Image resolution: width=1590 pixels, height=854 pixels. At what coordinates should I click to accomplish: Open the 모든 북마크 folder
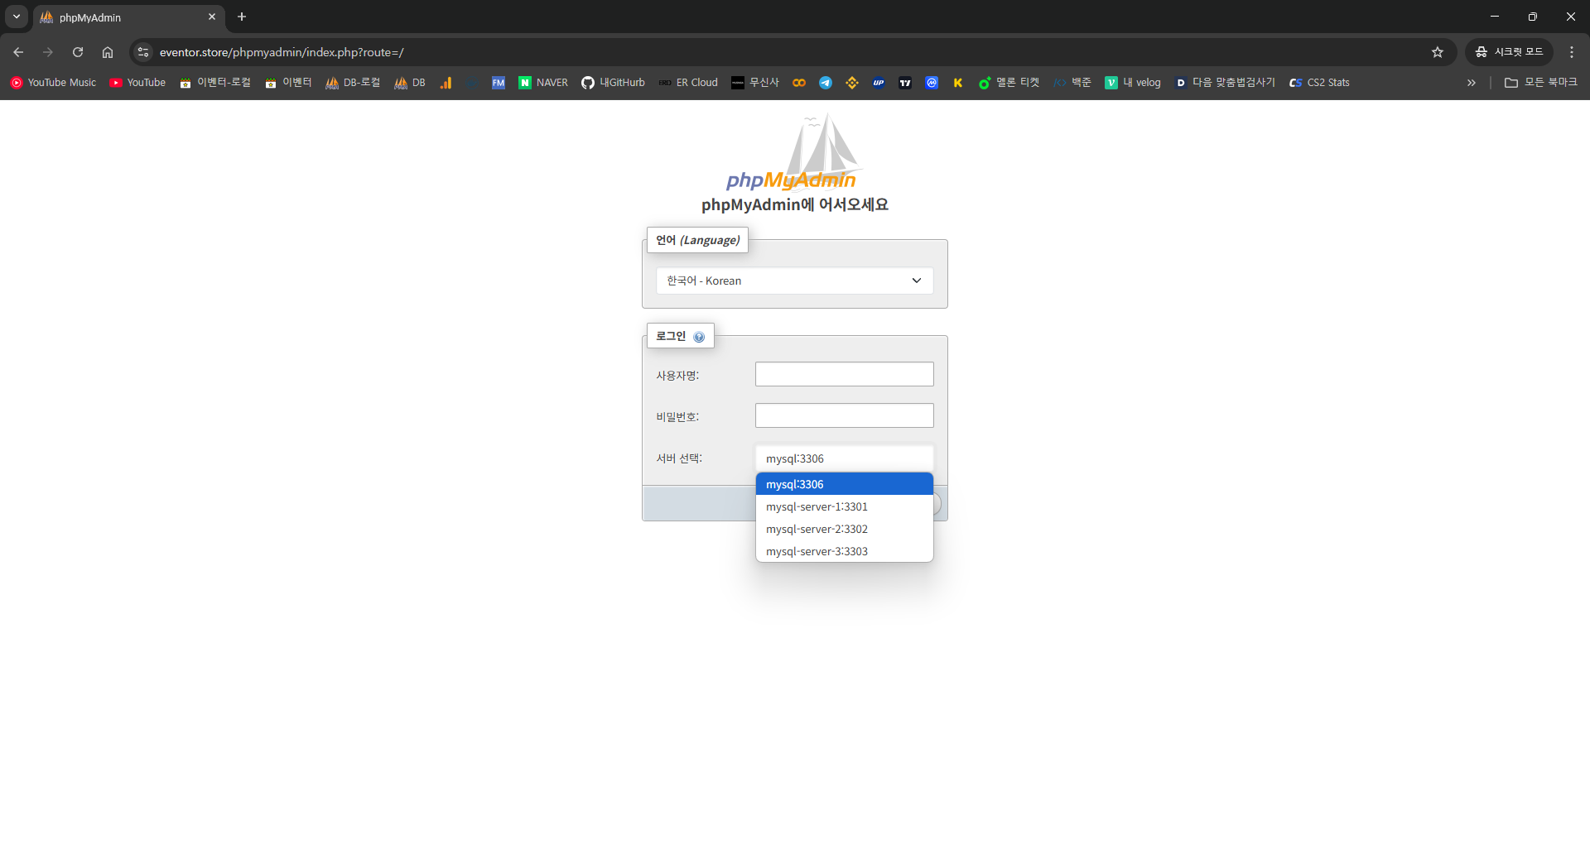click(1541, 83)
